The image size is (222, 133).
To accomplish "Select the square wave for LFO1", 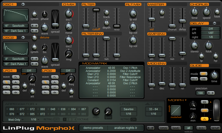I will (x=16, y=77).
